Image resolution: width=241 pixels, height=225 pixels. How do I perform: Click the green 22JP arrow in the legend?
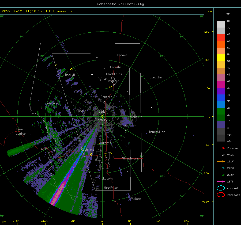coord(221,175)
